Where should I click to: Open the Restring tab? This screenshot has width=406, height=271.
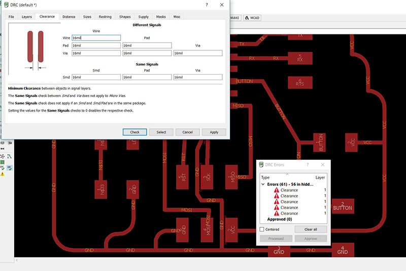click(x=105, y=17)
